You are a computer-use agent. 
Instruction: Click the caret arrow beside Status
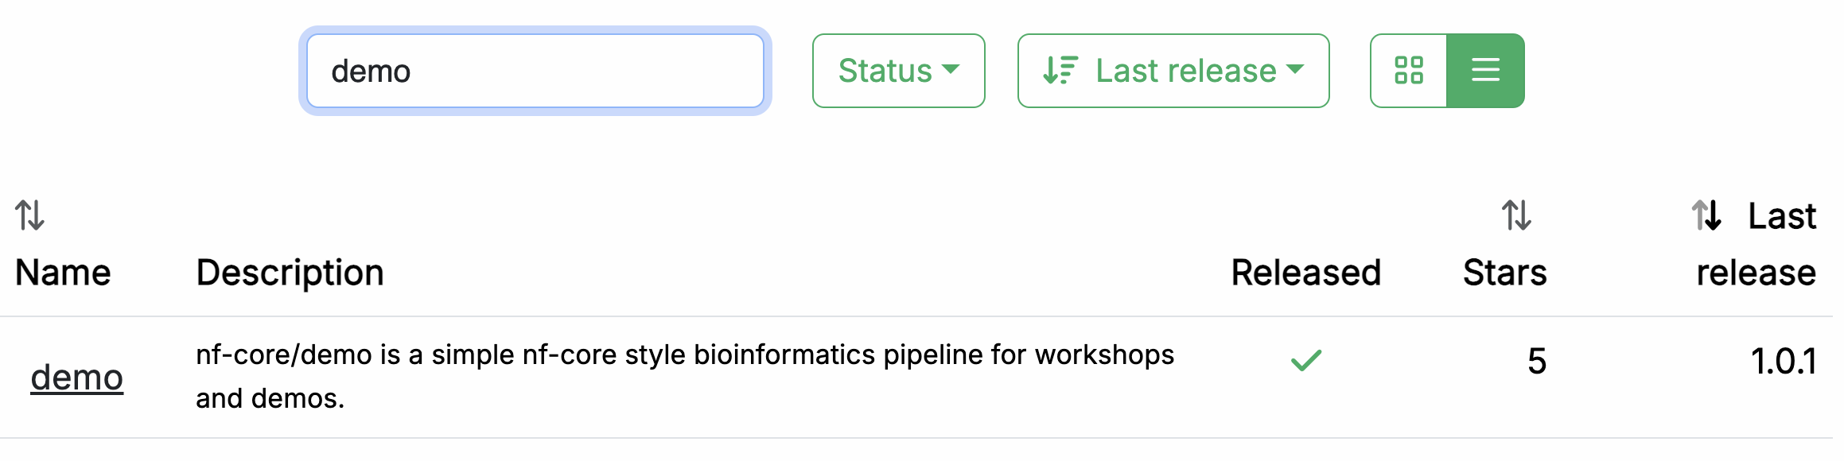tap(951, 70)
